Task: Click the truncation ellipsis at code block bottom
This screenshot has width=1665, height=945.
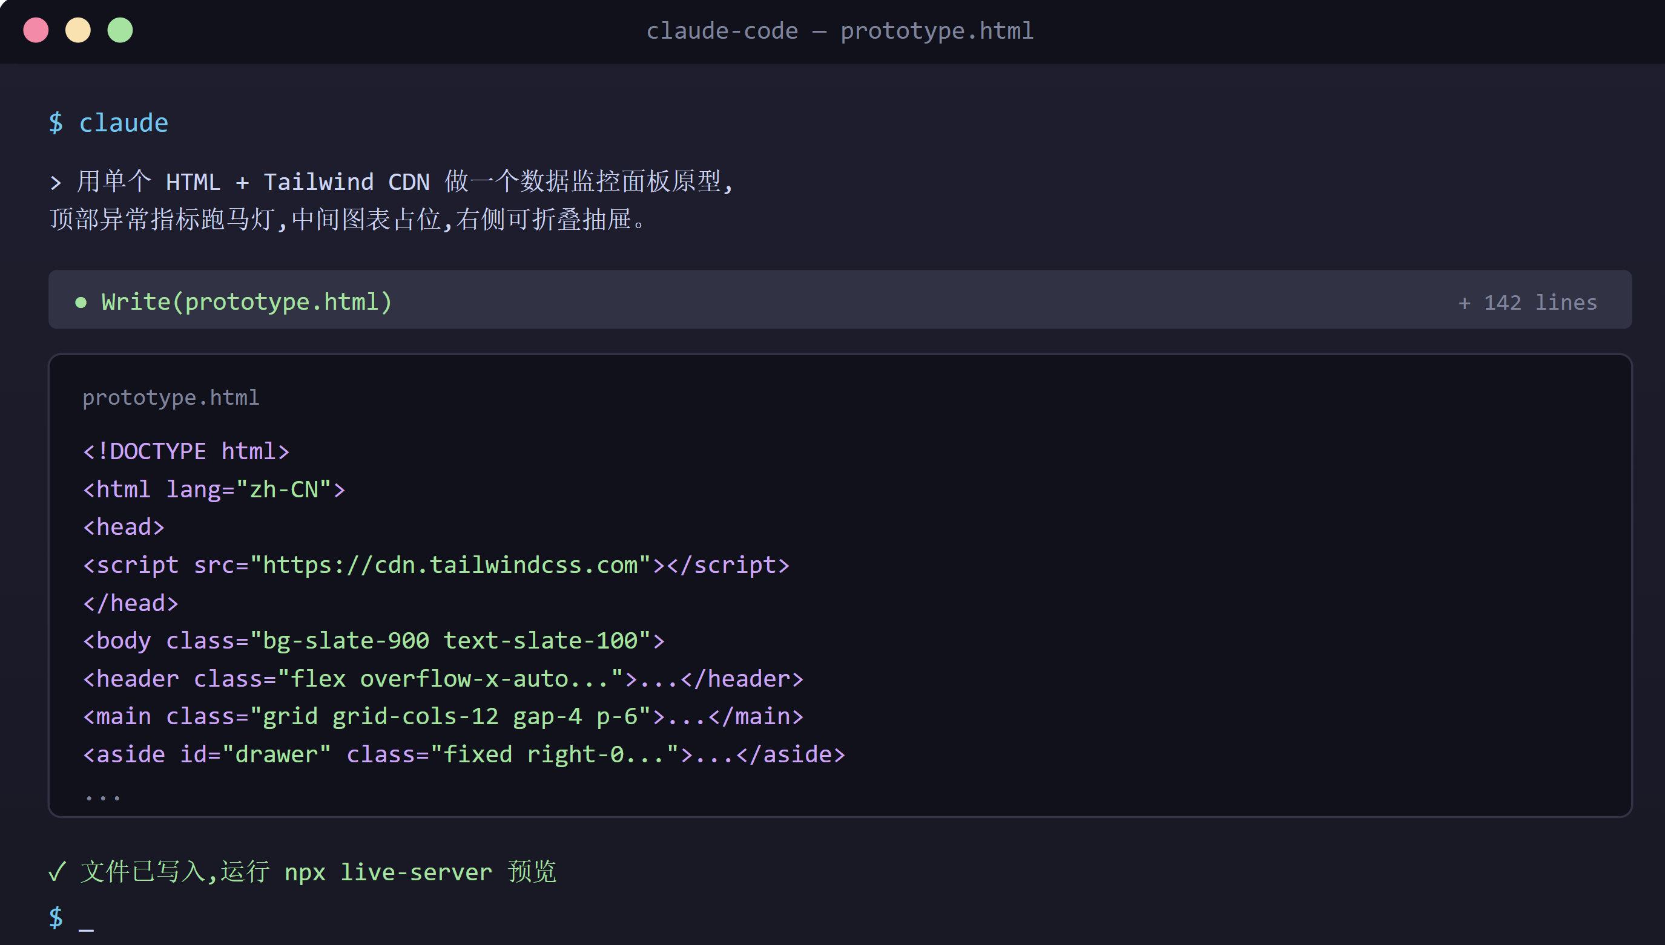Action: (x=102, y=797)
